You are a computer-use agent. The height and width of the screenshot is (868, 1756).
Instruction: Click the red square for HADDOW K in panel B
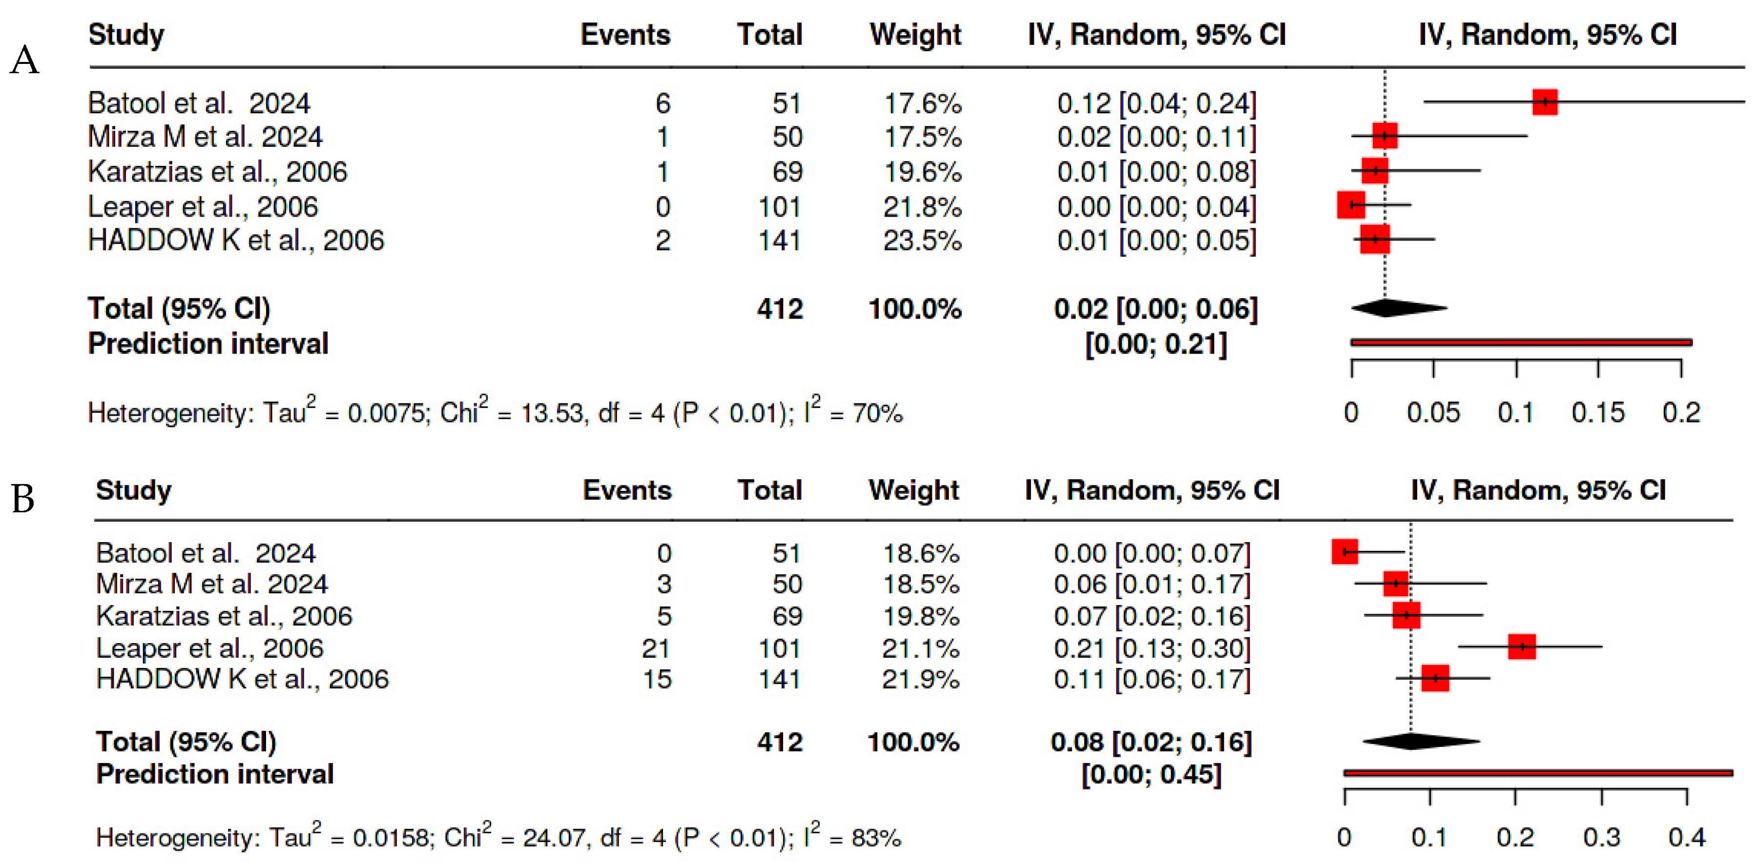[1435, 678]
